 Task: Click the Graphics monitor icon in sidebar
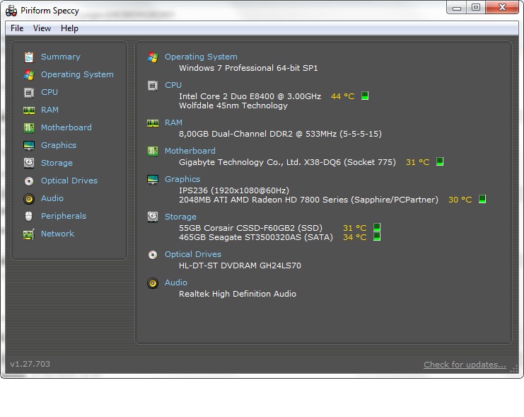29,145
